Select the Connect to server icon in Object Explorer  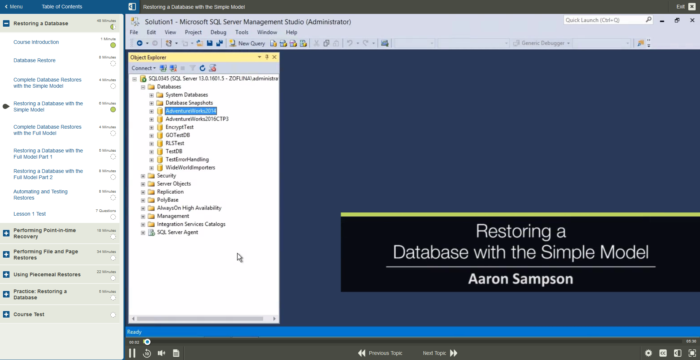pyautogui.click(x=163, y=68)
